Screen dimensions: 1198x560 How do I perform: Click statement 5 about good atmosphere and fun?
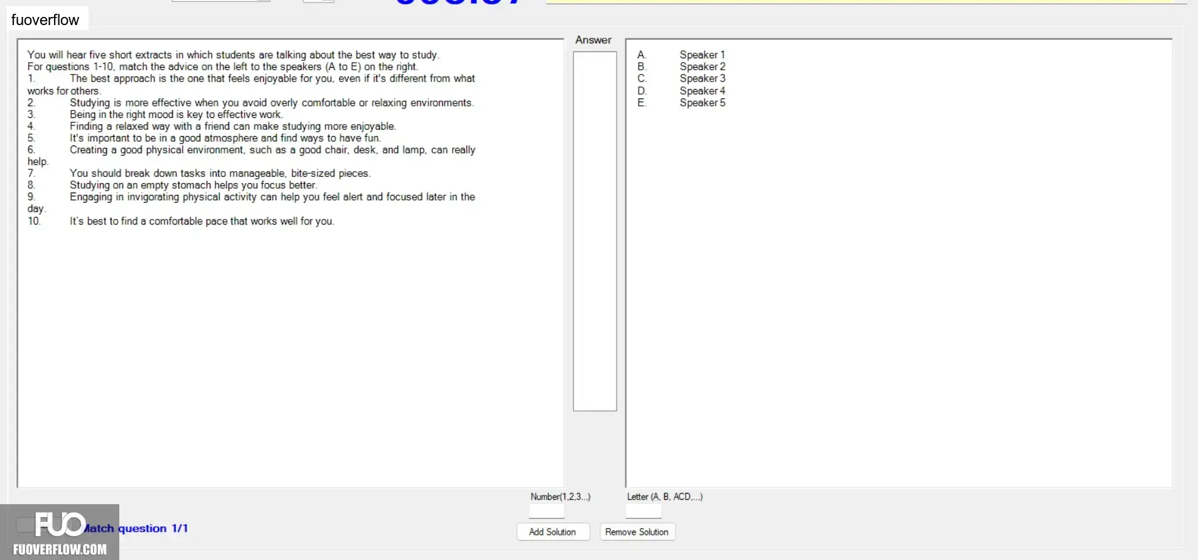pos(204,138)
